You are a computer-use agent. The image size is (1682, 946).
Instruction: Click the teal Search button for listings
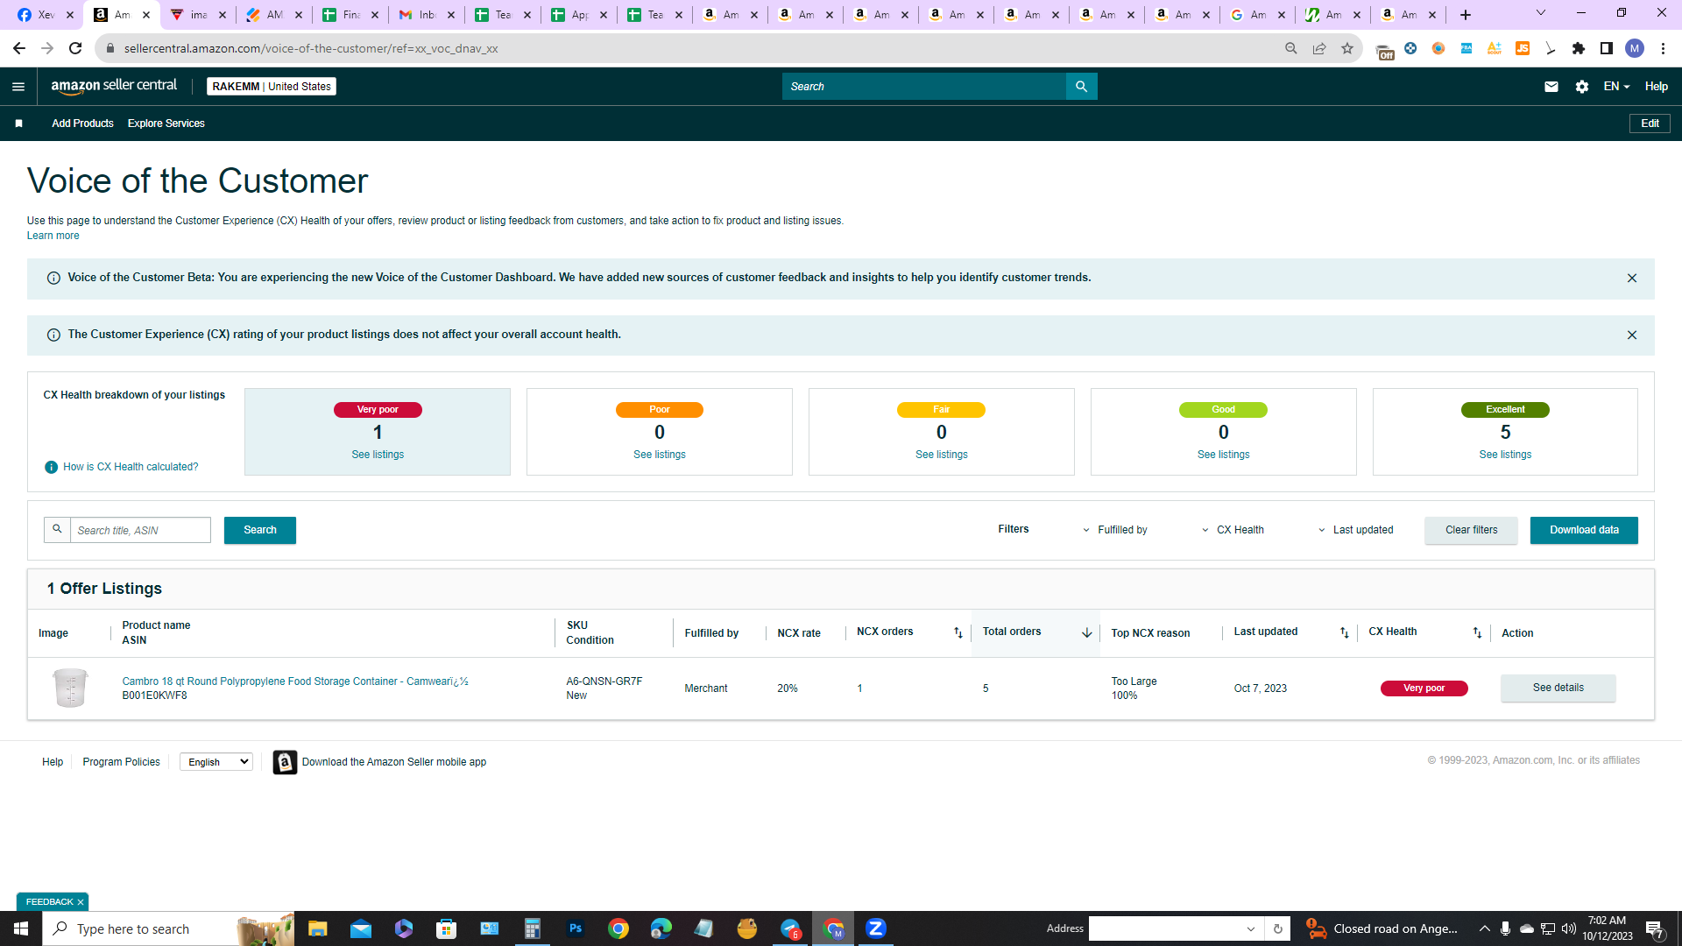coord(260,530)
